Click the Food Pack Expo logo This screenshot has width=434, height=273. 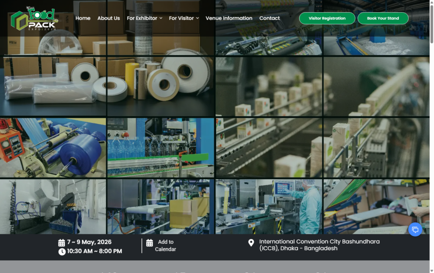click(x=34, y=19)
